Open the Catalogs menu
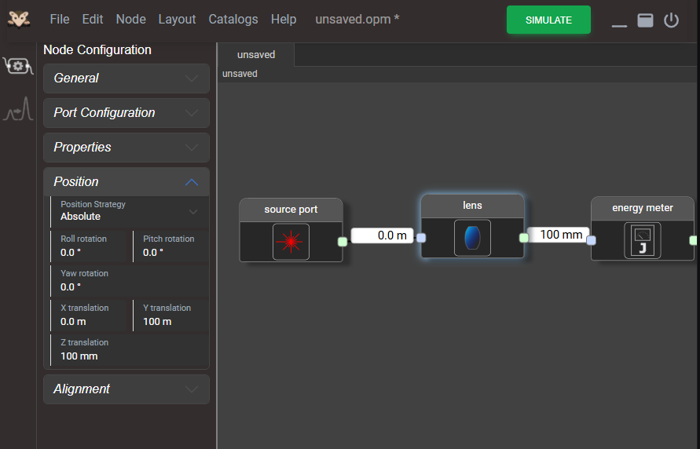Image resolution: width=700 pixels, height=449 pixels. pyautogui.click(x=233, y=19)
